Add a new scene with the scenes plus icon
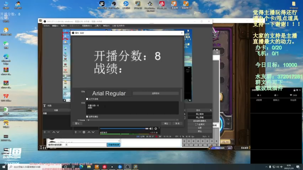Screen dimensions: 303x170 [x=45, y=132]
